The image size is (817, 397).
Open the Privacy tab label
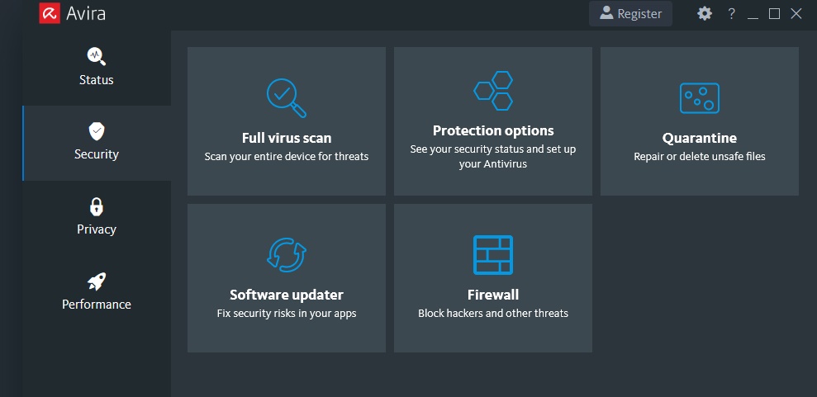[x=97, y=229]
